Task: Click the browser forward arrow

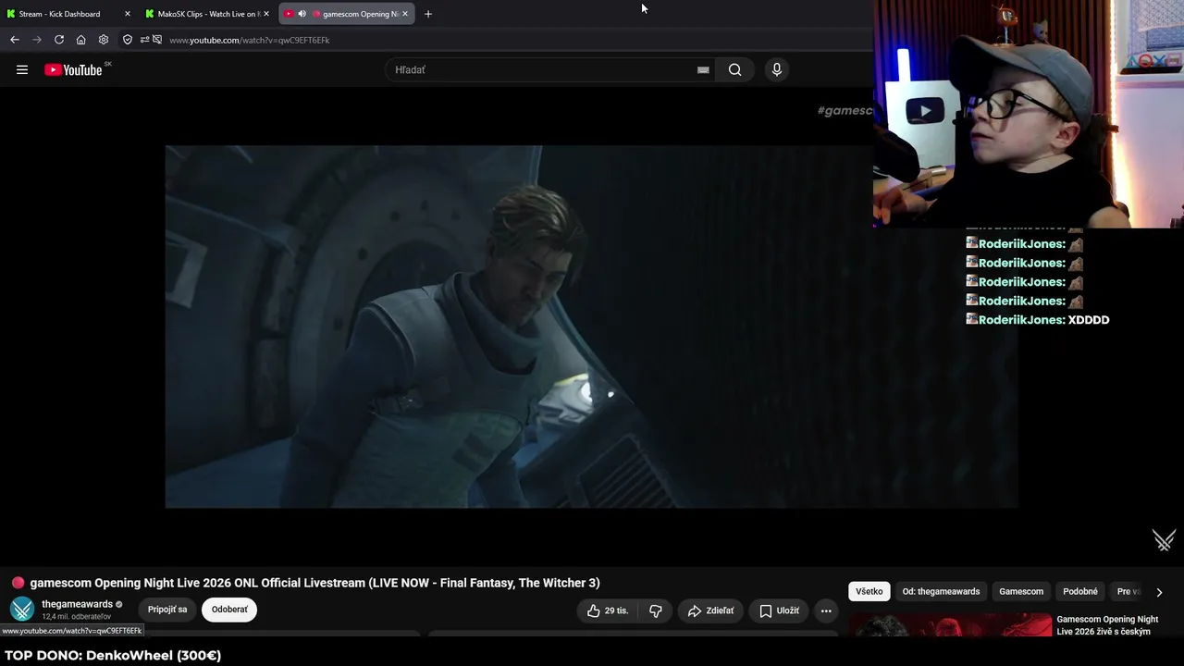Action: click(37, 40)
